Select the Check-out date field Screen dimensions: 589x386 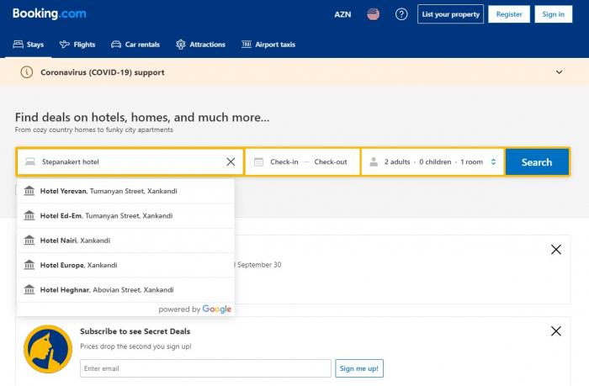331,161
